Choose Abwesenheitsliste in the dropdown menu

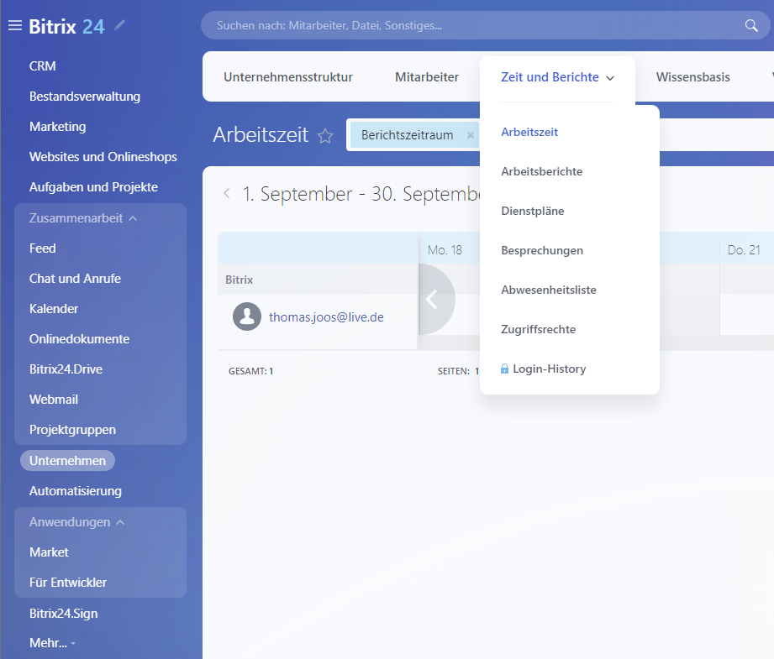548,290
